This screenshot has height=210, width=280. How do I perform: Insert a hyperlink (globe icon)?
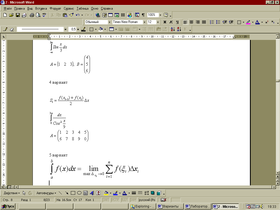tap(98, 15)
